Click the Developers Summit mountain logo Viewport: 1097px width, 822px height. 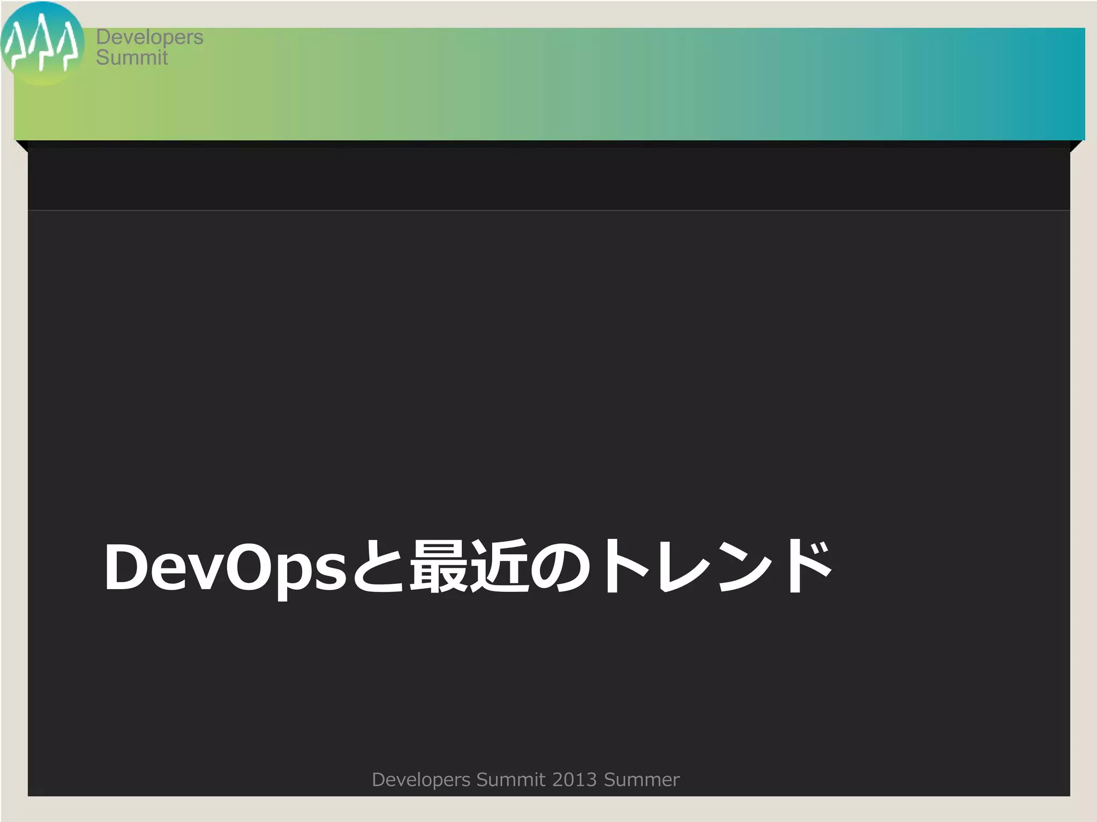[x=42, y=44]
